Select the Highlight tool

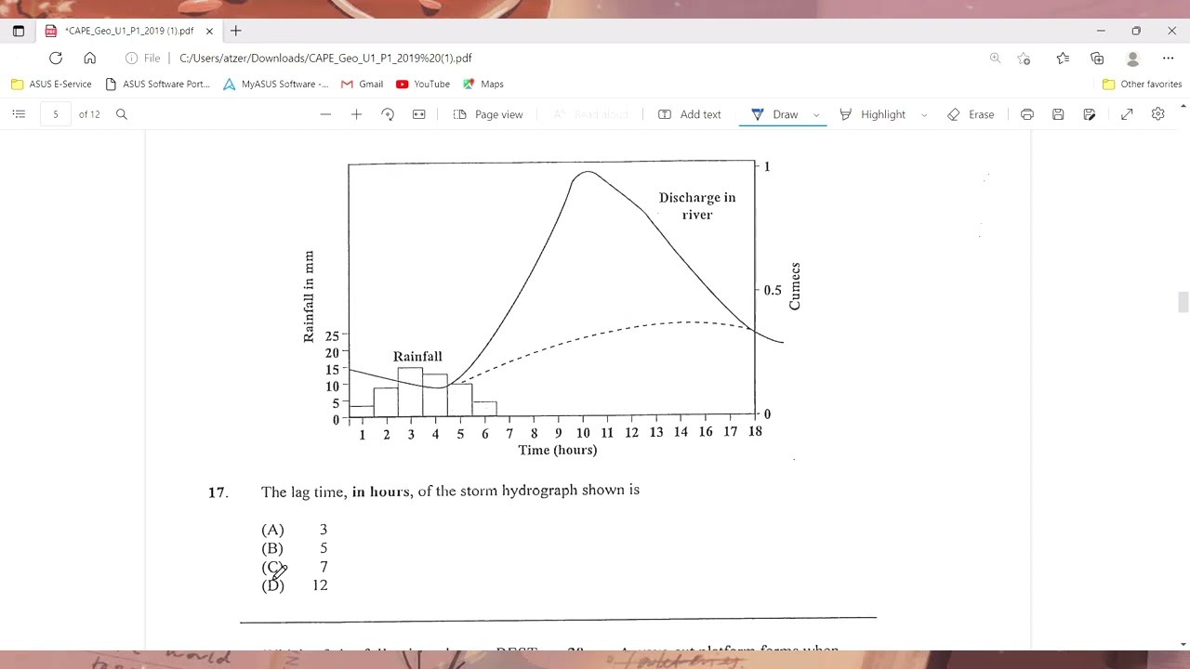872,114
